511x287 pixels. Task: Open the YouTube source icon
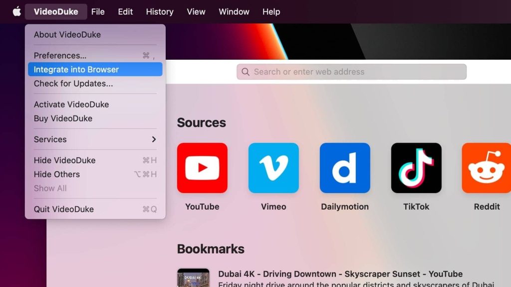point(202,168)
